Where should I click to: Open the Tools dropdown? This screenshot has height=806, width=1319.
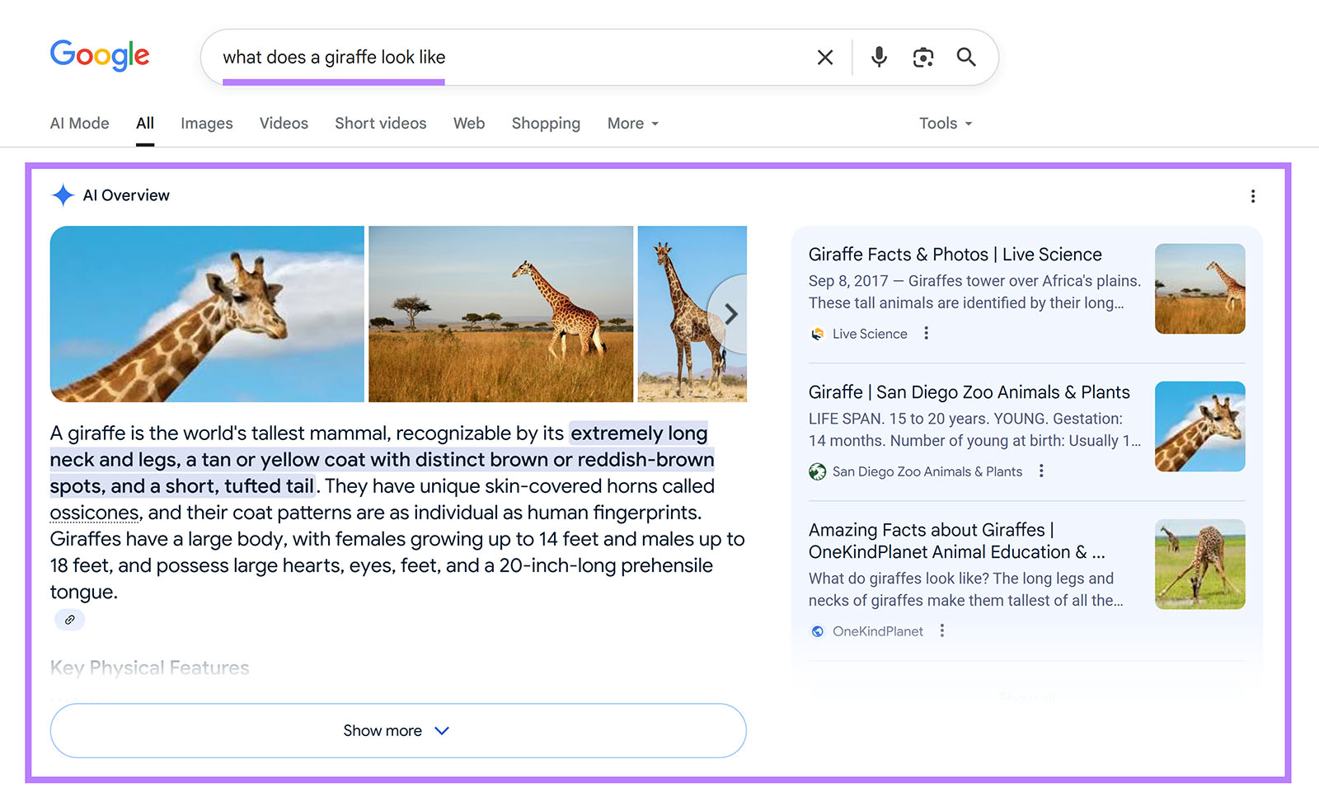(944, 123)
